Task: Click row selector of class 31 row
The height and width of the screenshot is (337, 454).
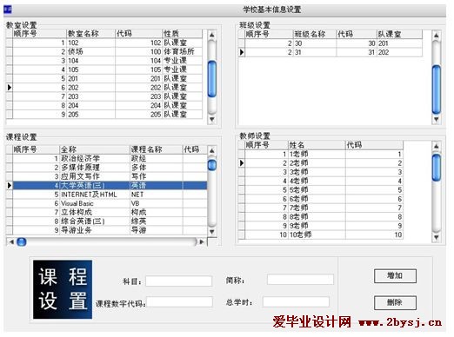Action: click(x=242, y=52)
